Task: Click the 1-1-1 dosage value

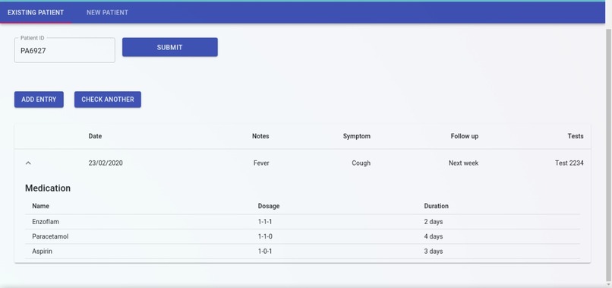Action: 265,222
